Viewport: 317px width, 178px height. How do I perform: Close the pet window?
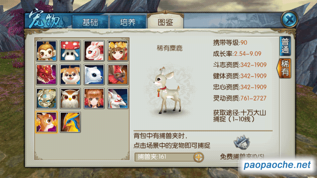289,19
